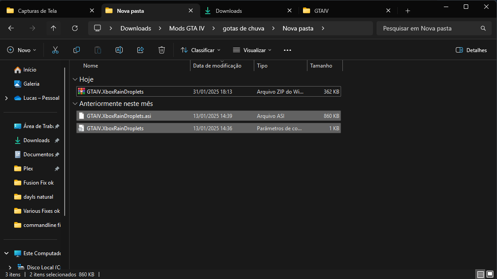Open Início in the sidebar
The width and height of the screenshot is (497, 279).
coord(30,70)
